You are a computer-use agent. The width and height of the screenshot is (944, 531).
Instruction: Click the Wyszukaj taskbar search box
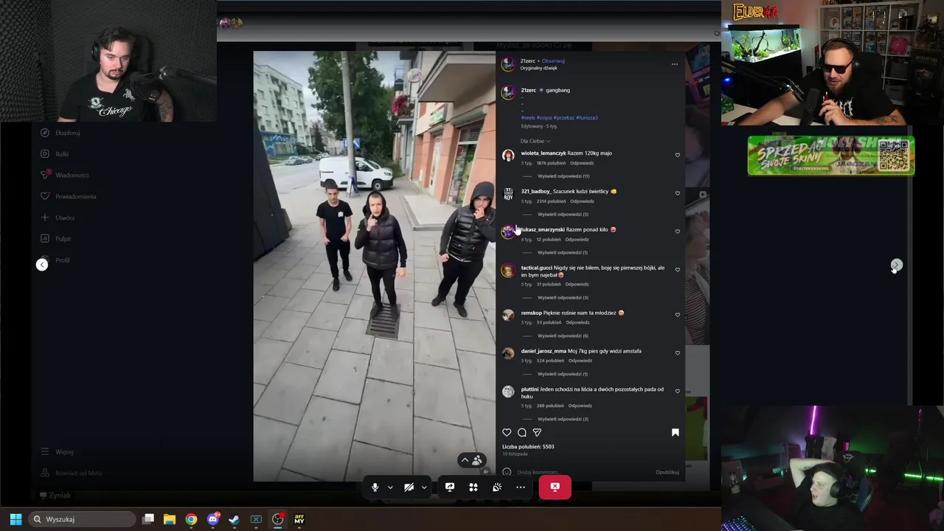click(82, 519)
